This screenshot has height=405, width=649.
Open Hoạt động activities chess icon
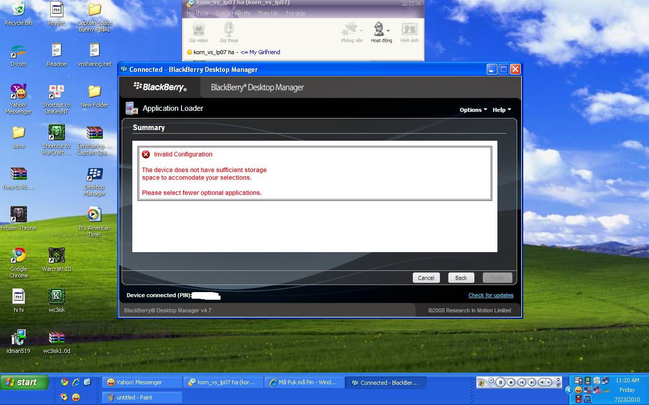[378, 29]
